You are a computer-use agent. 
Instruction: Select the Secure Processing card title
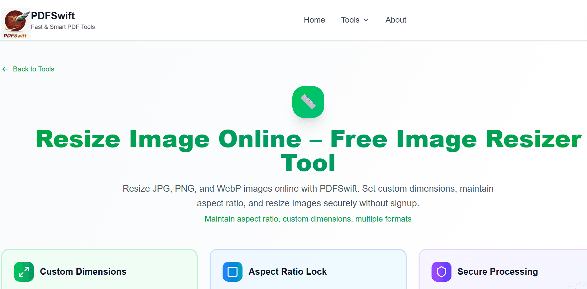[498, 272]
